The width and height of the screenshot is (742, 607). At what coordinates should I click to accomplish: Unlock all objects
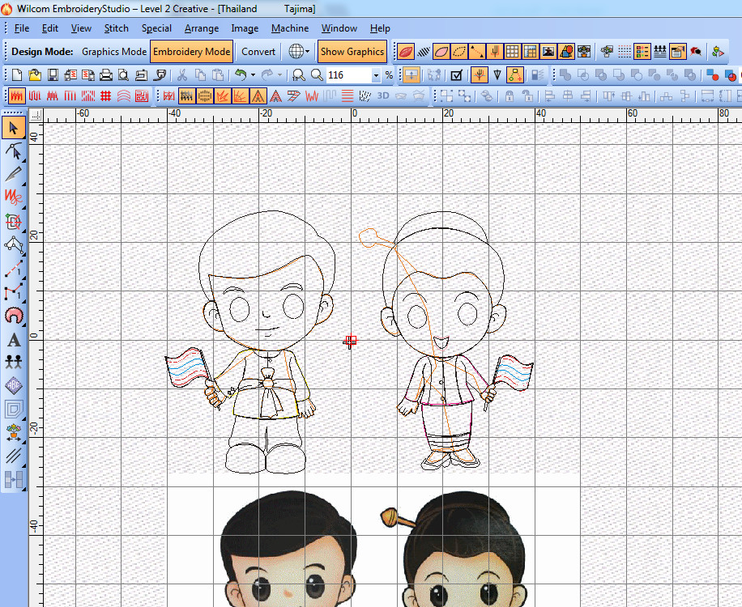pos(527,96)
